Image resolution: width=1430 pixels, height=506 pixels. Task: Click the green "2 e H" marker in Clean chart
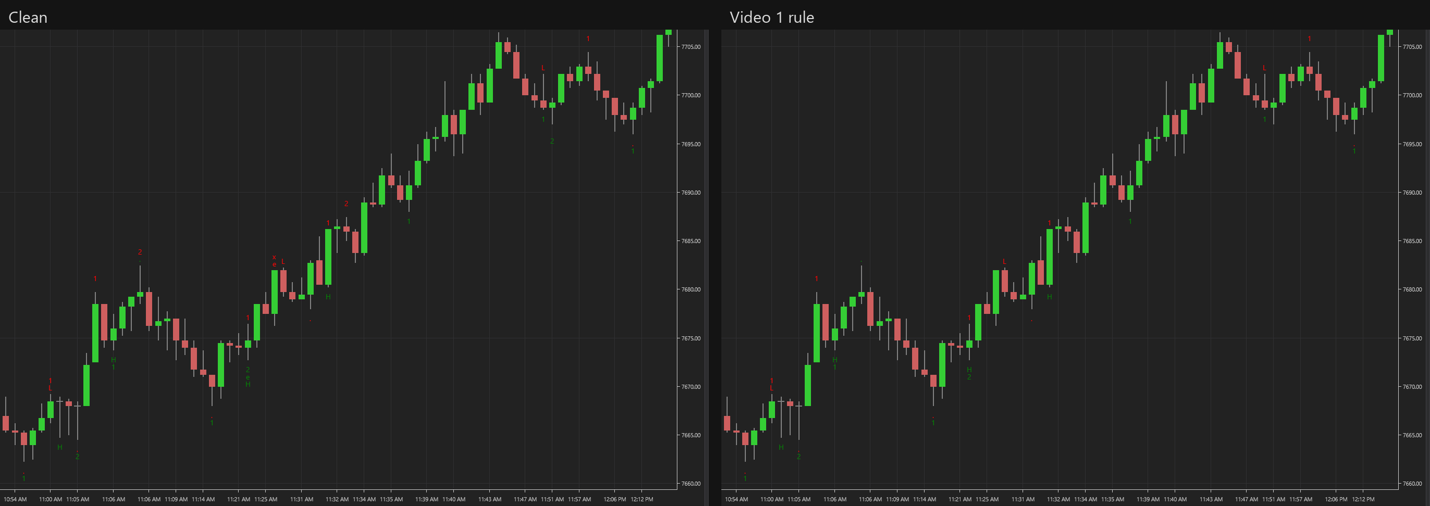tap(247, 377)
